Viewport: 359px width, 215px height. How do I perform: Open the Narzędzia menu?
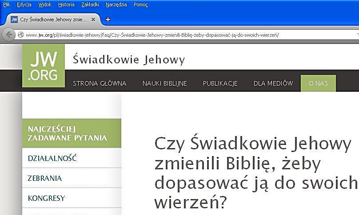click(x=116, y=4)
